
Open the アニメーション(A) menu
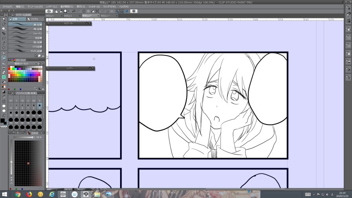[x=35, y=7]
